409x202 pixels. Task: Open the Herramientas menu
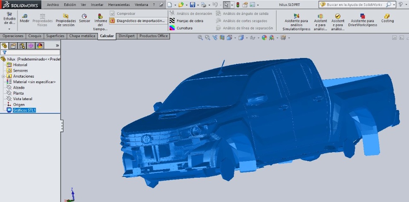119,5
